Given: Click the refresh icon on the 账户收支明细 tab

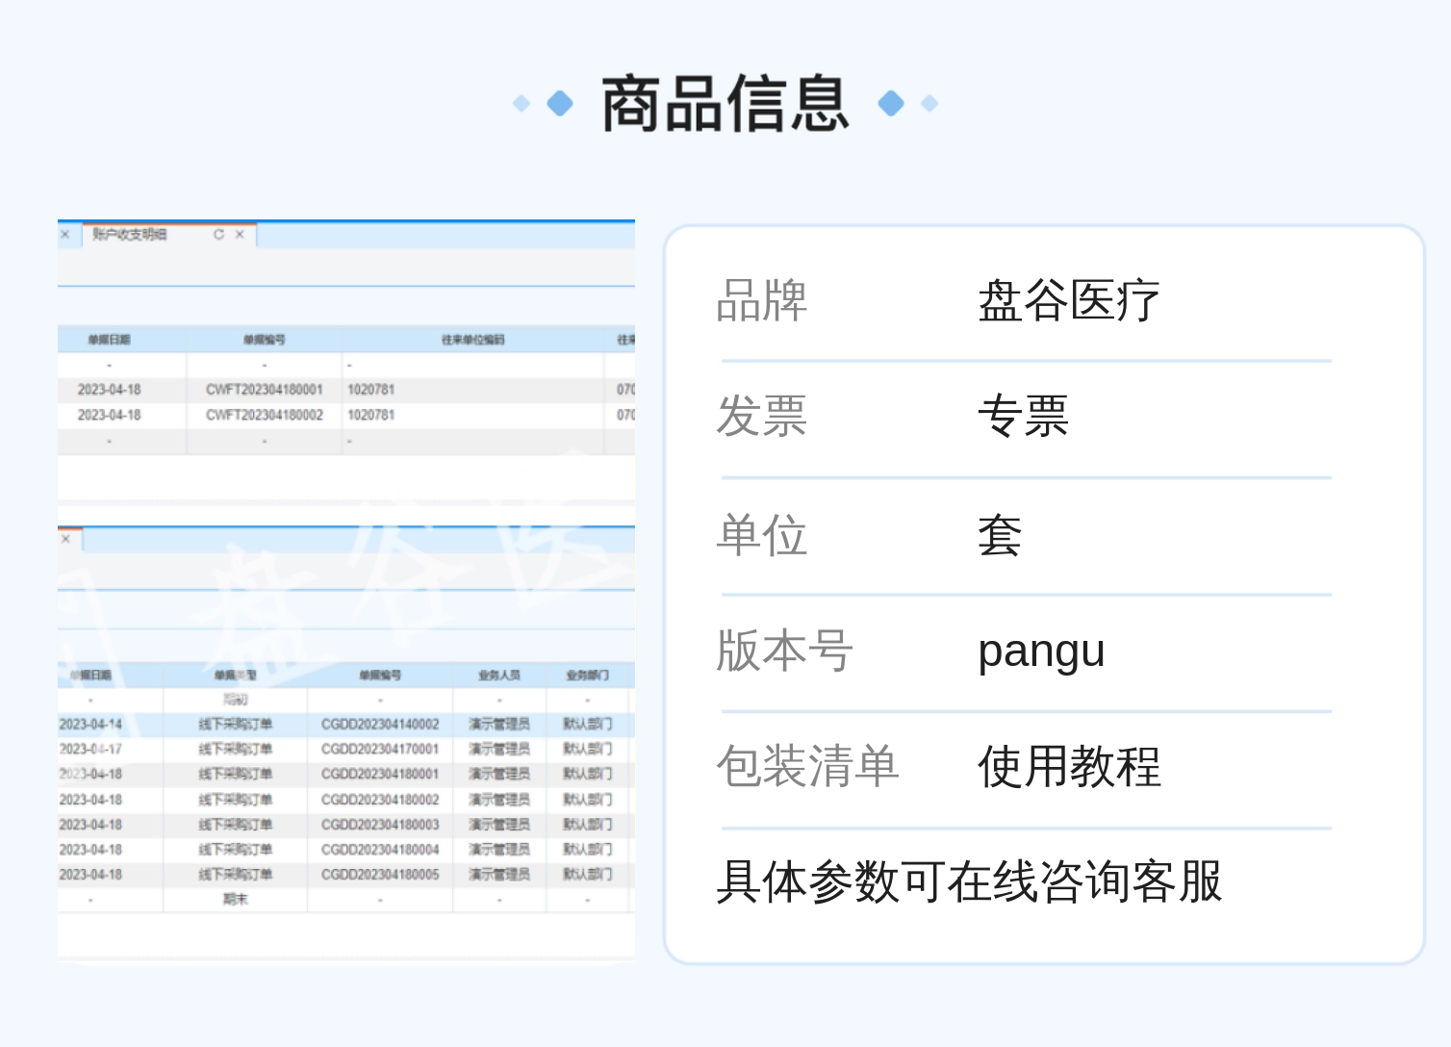Looking at the screenshot, I should pos(218,234).
